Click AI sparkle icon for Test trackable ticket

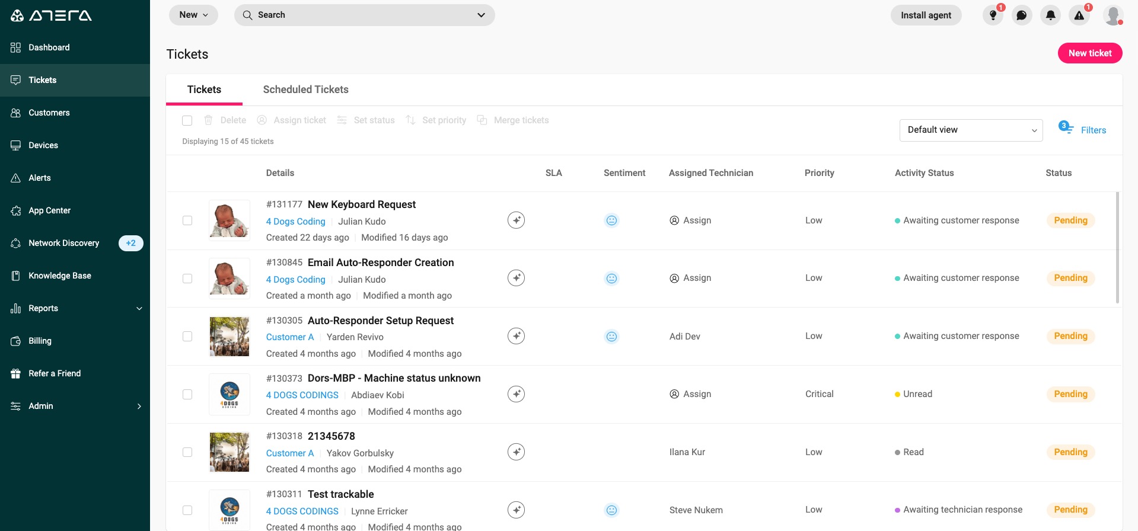coord(517,510)
